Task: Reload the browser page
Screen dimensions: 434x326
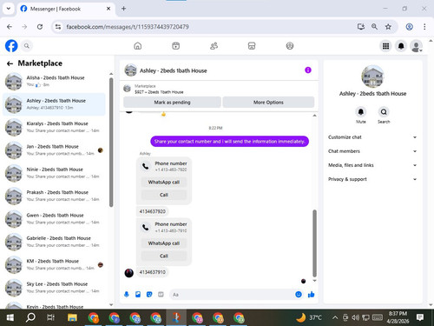Action: coord(40,27)
